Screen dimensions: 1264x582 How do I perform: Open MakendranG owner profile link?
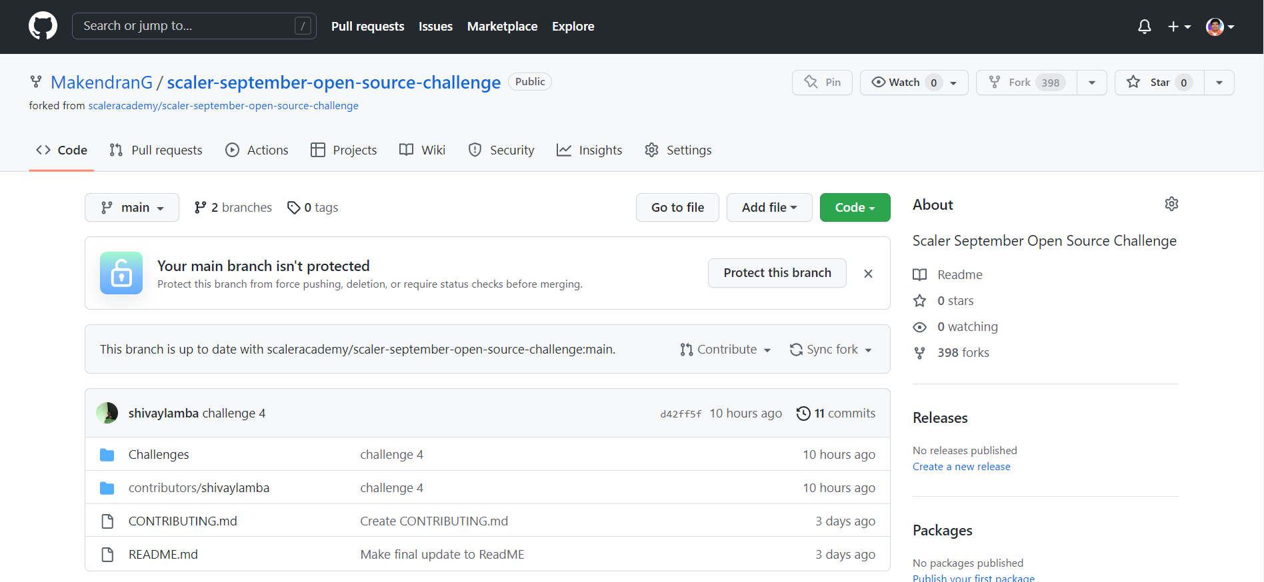point(101,82)
